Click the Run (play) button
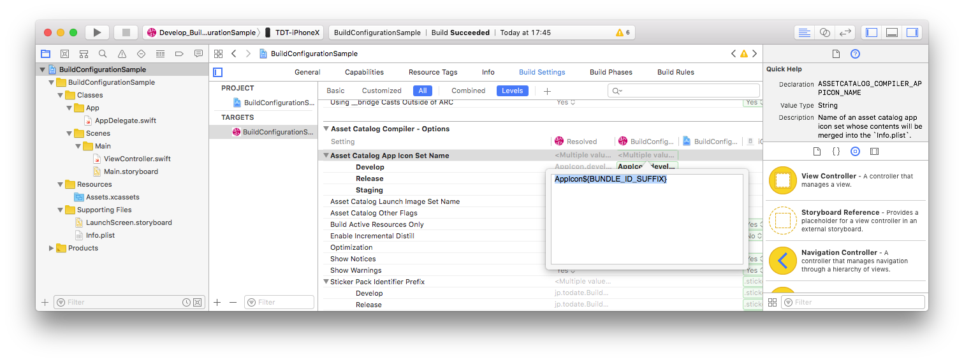 [x=97, y=33]
